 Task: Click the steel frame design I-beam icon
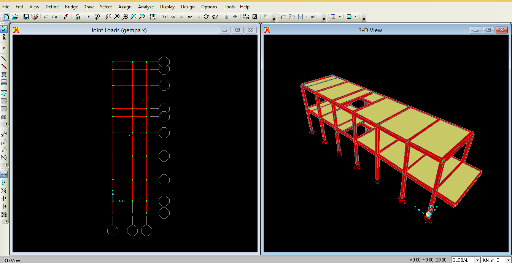coord(333,17)
